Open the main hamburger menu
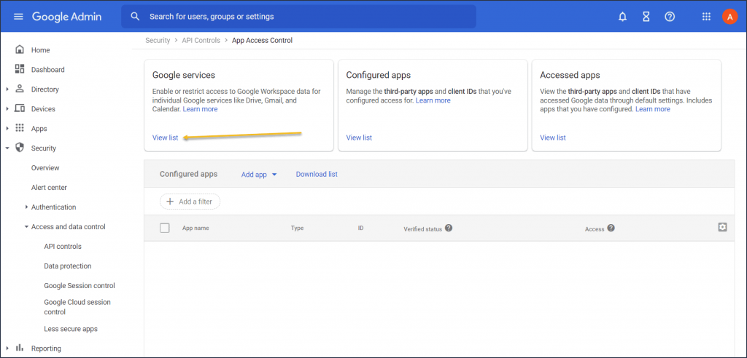 (18, 17)
